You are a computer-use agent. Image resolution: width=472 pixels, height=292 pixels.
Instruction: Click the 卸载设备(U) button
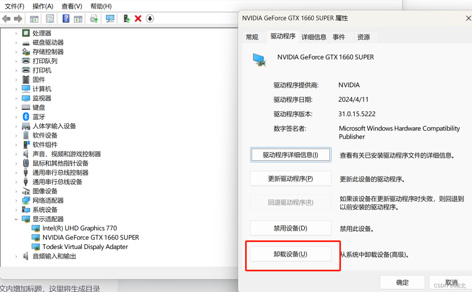click(x=291, y=254)
